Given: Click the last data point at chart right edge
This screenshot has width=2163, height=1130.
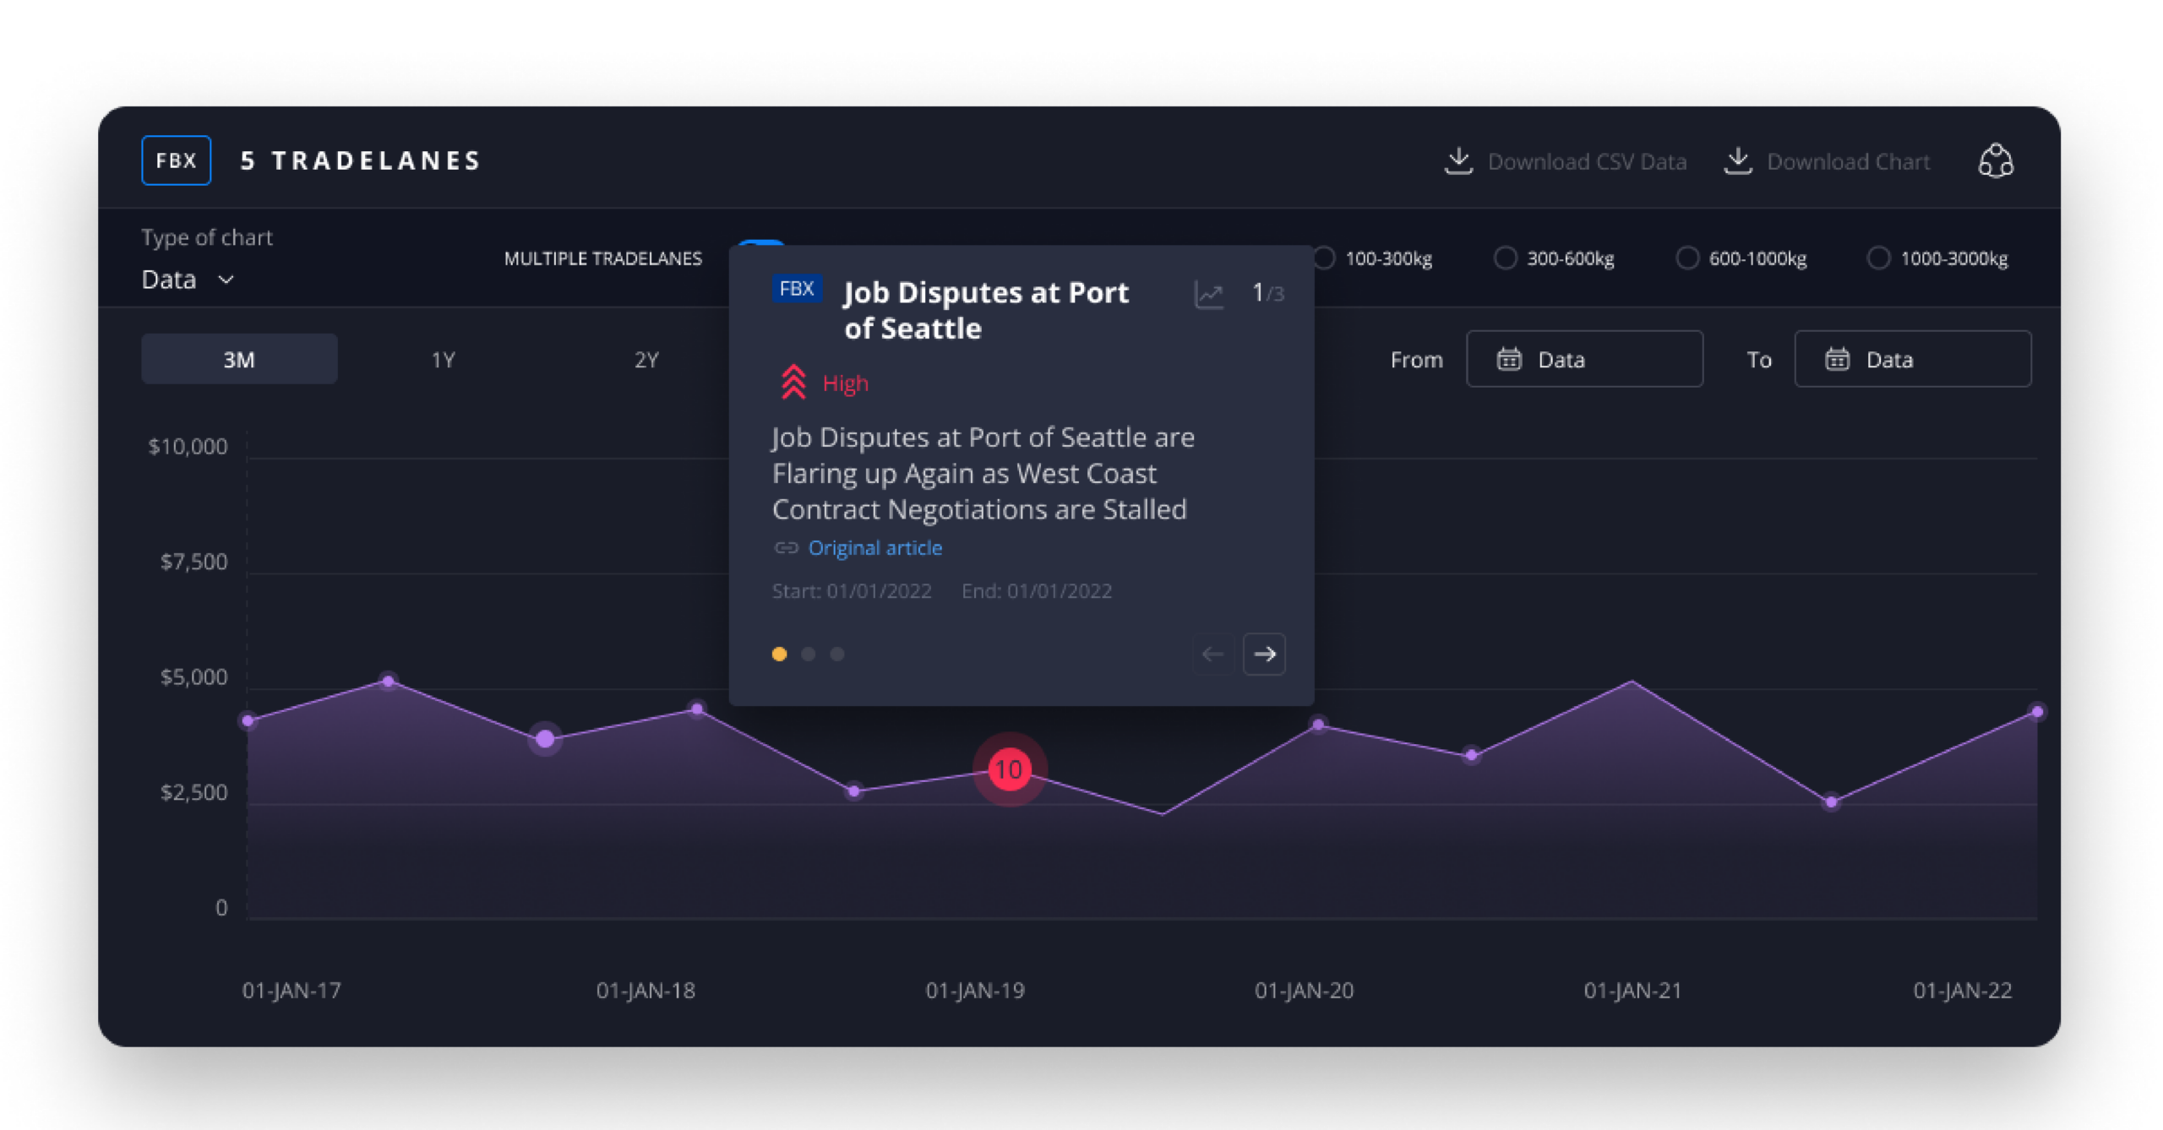Looking at the screenshot, I should (2037, 712).
